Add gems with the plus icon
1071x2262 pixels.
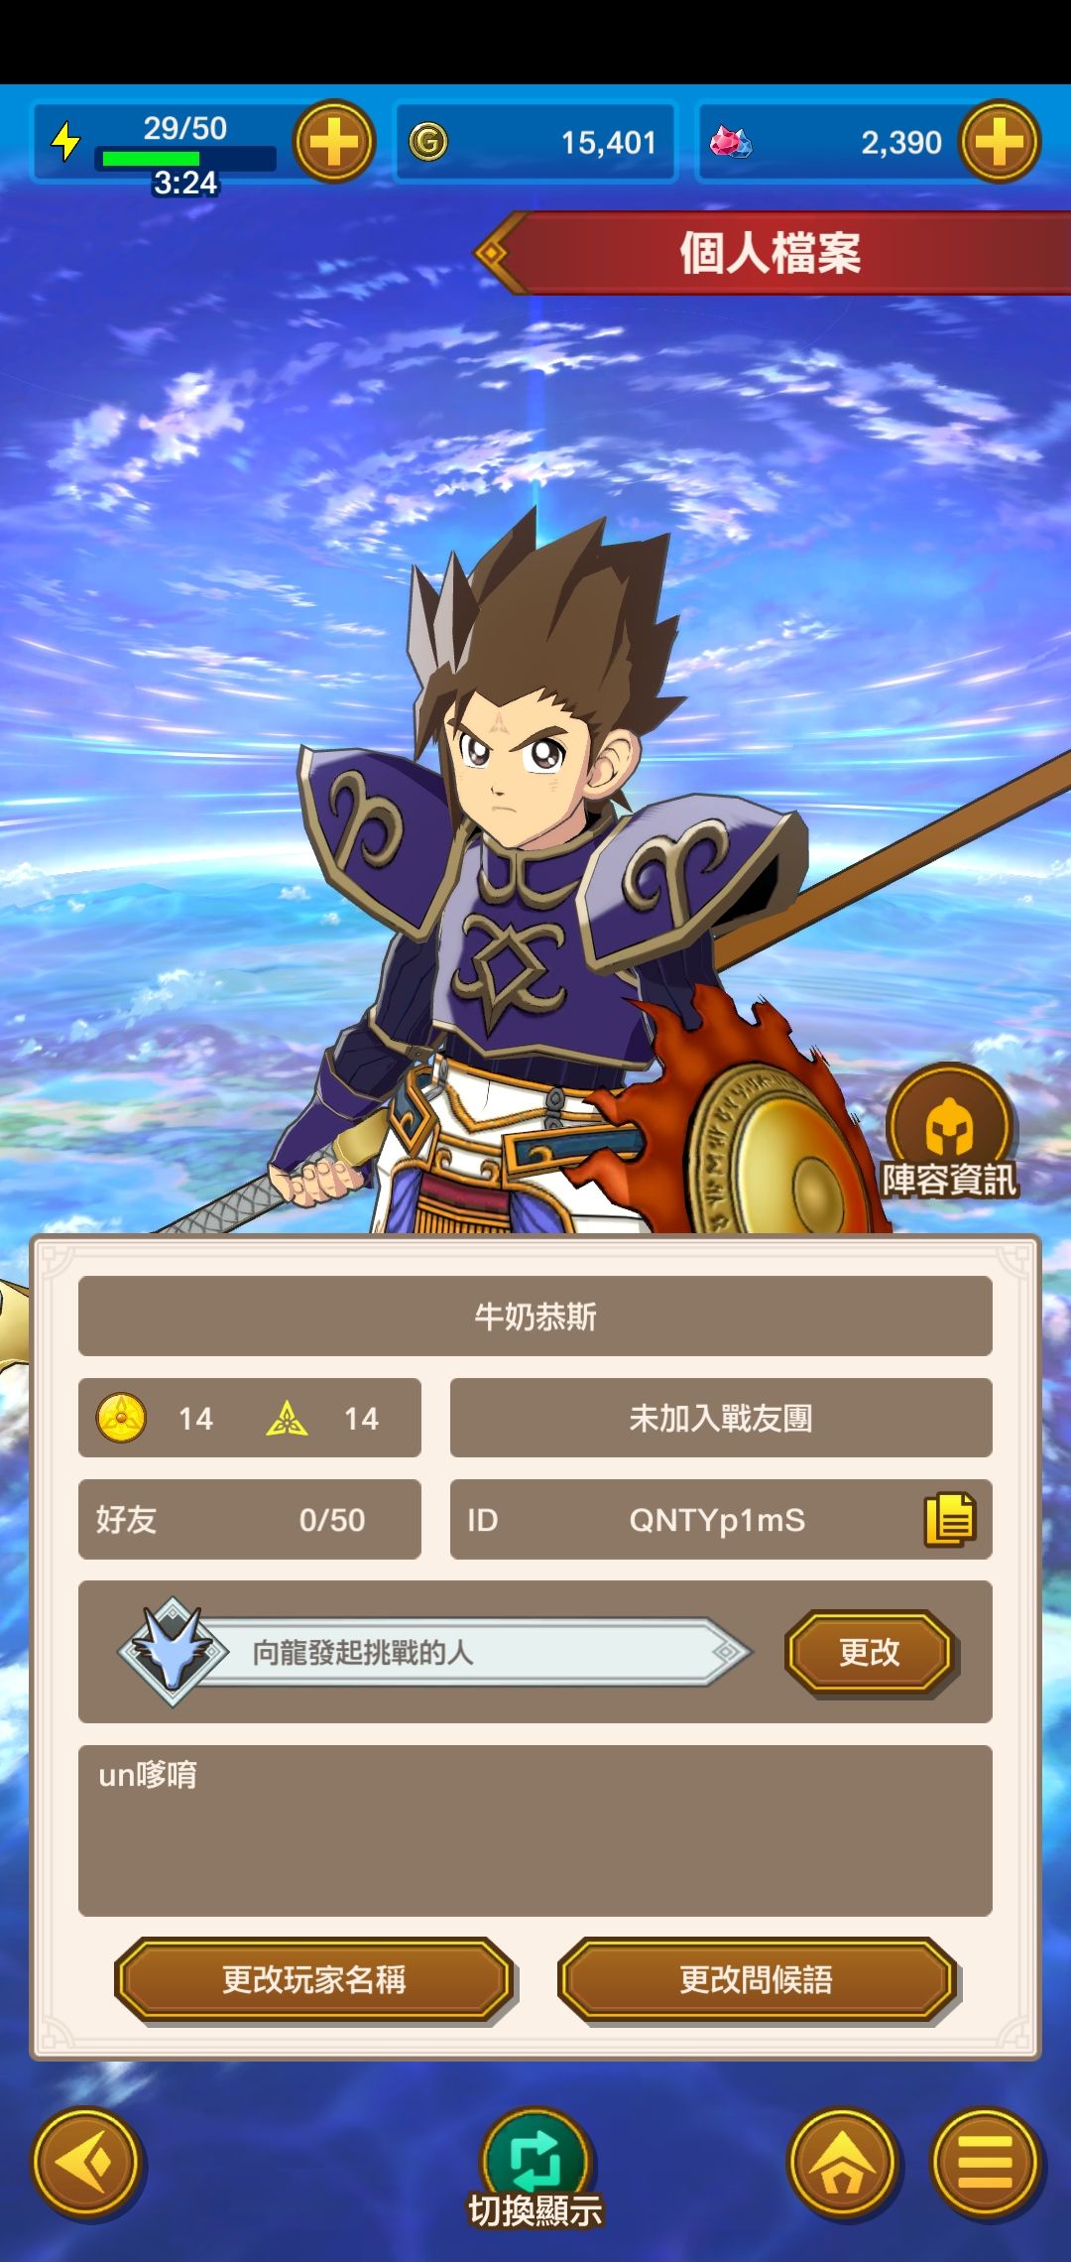[x=1000, y=142]
